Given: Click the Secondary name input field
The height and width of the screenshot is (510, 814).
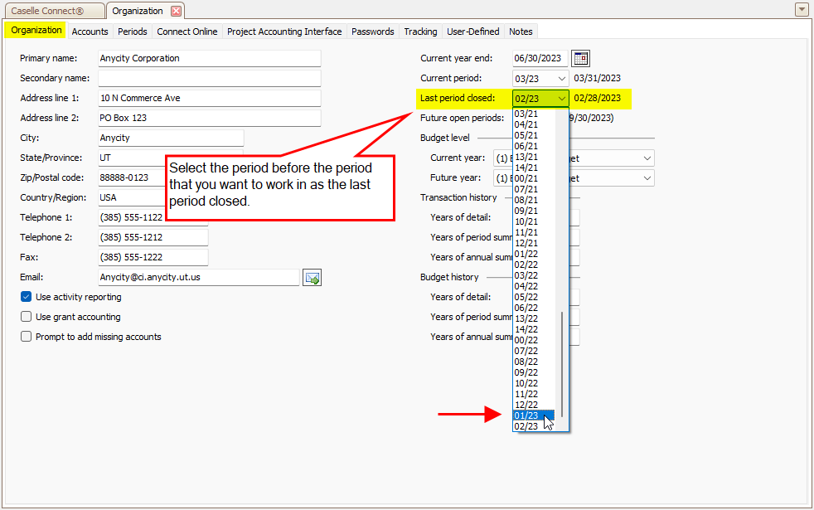Looking at the screenshot, I should coord(209,78).
